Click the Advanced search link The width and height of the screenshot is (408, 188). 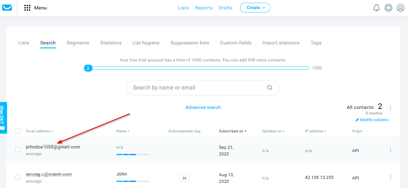coord(203,107)
